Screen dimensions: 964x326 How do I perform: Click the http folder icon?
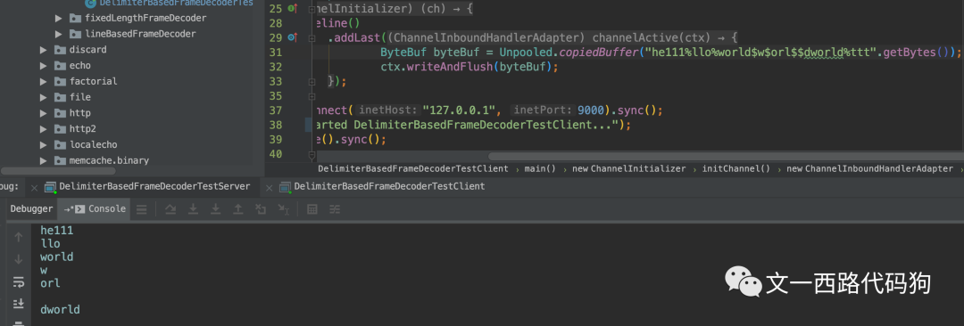pyautogui.click(x=60, y=113)
